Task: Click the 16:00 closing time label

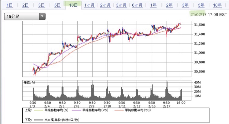Action: [181, 103]
